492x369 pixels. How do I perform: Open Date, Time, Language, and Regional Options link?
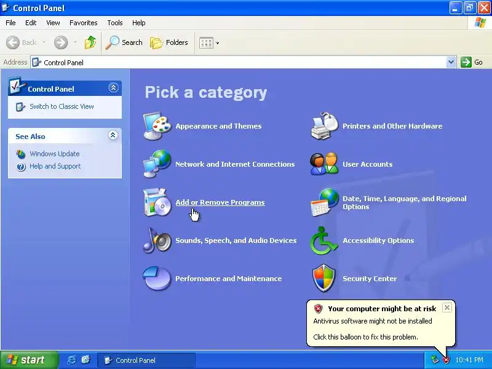(x=405, y=203)
